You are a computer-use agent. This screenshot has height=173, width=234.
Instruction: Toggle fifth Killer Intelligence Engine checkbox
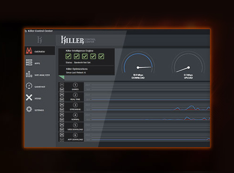(101, 56)
